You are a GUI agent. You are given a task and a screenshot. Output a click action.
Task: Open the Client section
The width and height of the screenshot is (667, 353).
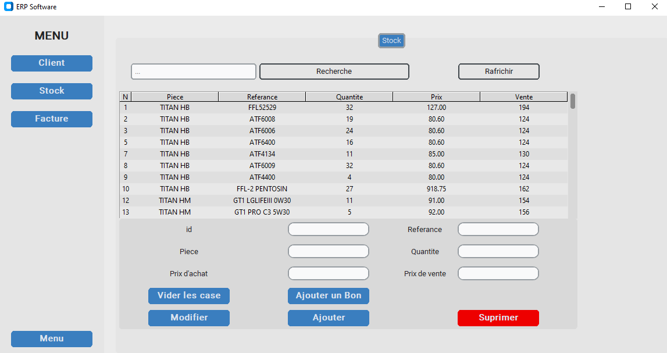pyautogui.click(x=51, y=63)
